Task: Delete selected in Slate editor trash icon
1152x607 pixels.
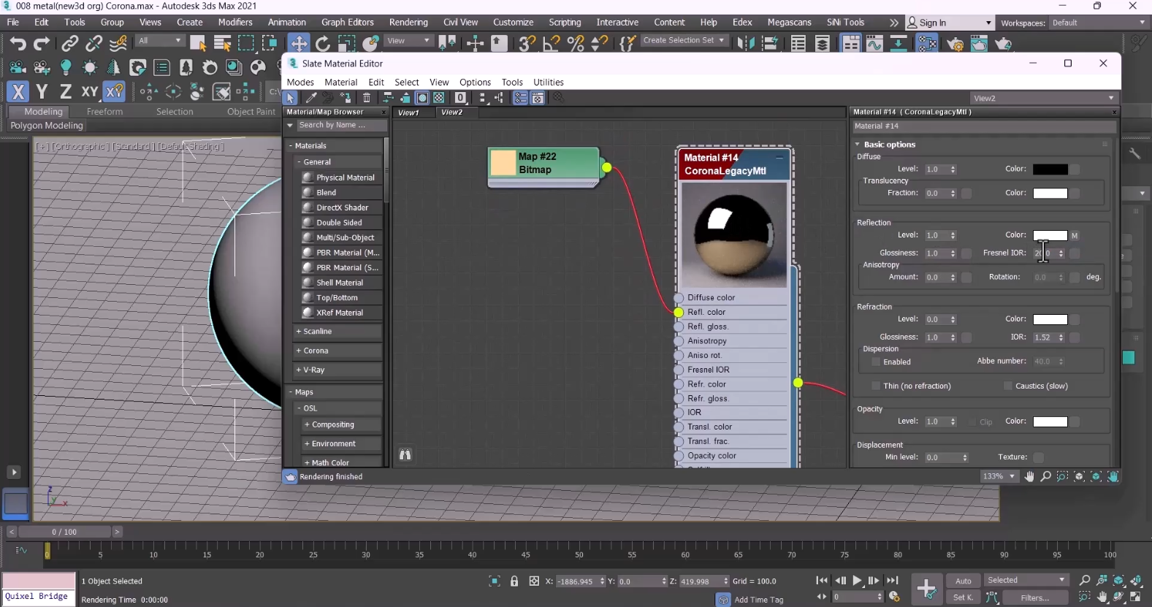Action: tap(367, 98)
